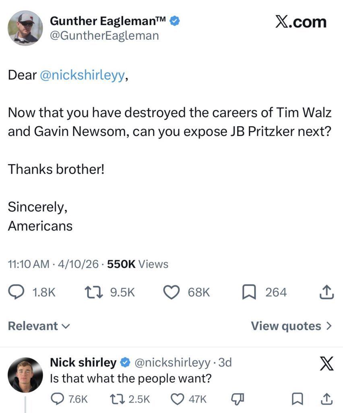
Task: Open the Relevant sort dropdown
Action: coord(39,326)
